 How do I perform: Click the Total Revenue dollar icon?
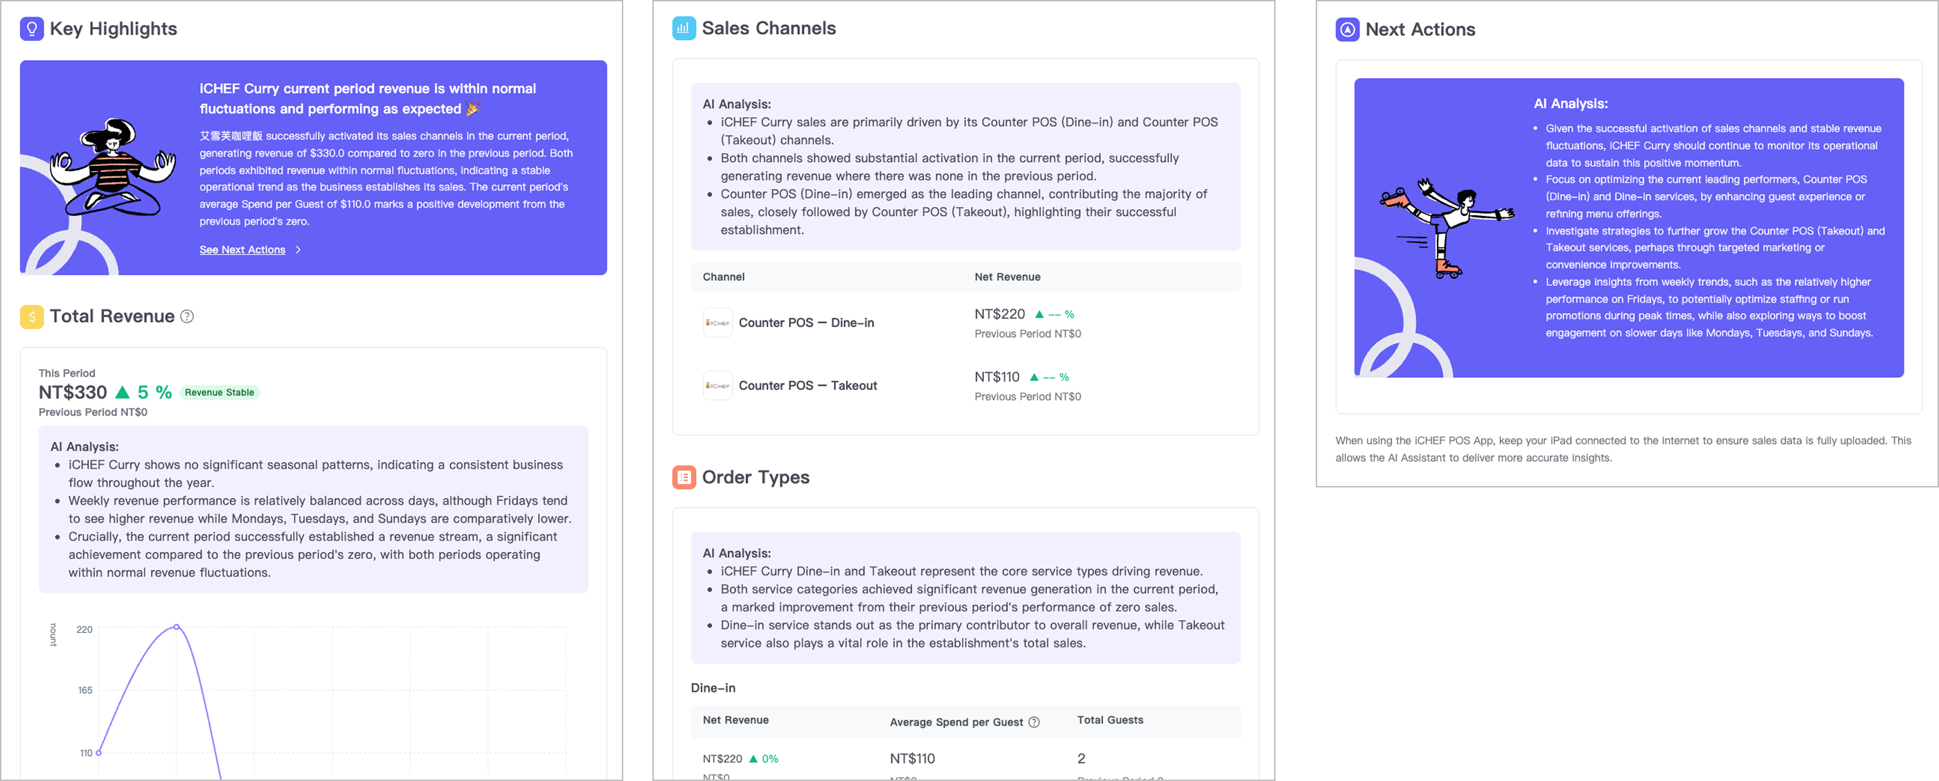pos(32,317)
